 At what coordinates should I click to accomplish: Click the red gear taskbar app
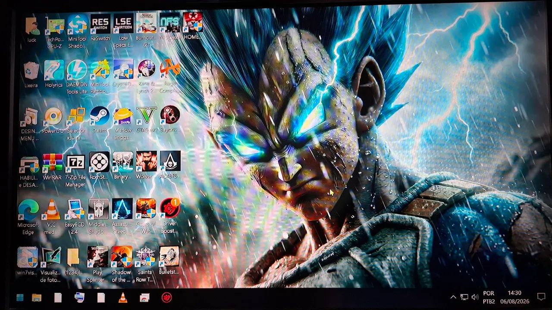pyautogui.click(x=166, y=297)
